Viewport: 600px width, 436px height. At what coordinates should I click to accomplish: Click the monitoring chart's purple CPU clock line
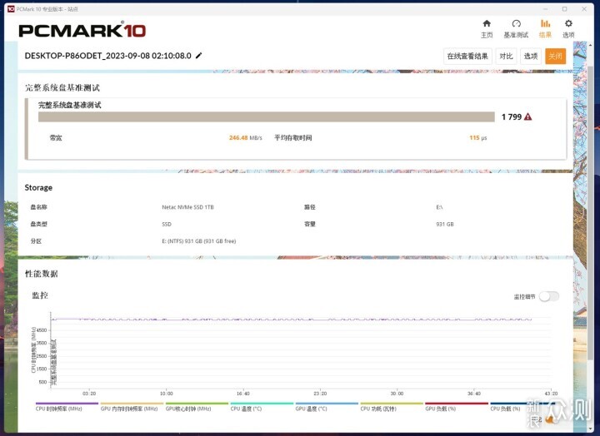tap(291, 320)
